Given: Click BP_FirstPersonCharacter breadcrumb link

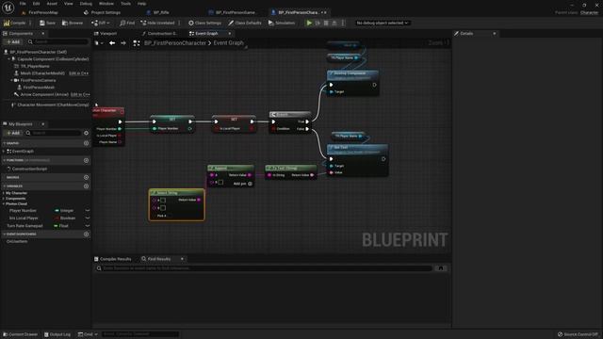Looking at the screenshot, I should click(x=175, y=43).
